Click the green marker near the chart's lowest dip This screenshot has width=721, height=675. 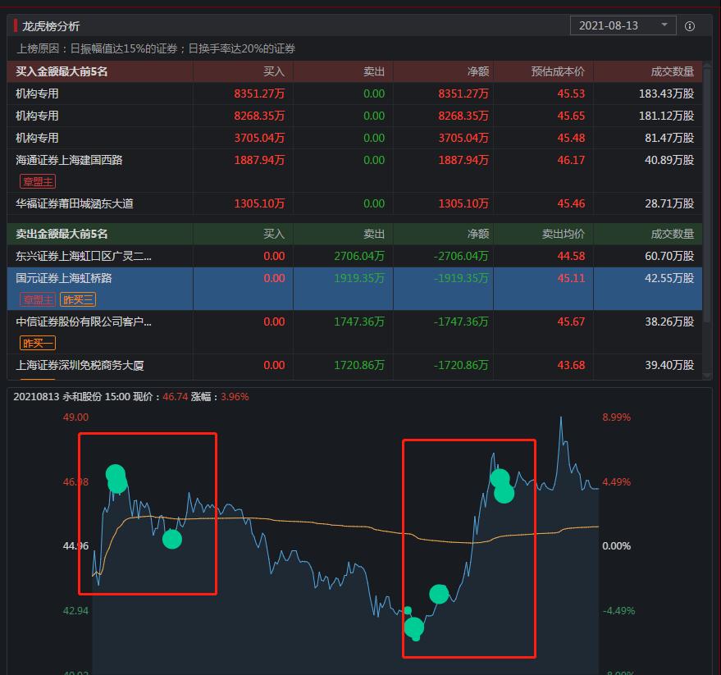(414, 628)
